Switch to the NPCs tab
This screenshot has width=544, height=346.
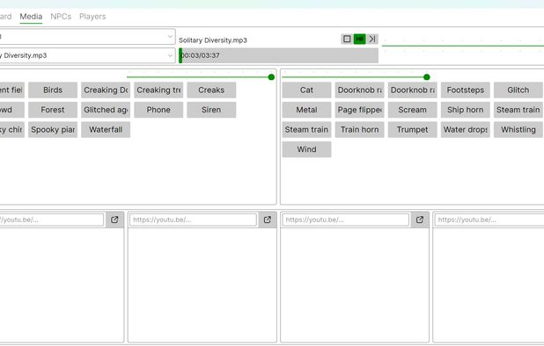pos(61,17)
